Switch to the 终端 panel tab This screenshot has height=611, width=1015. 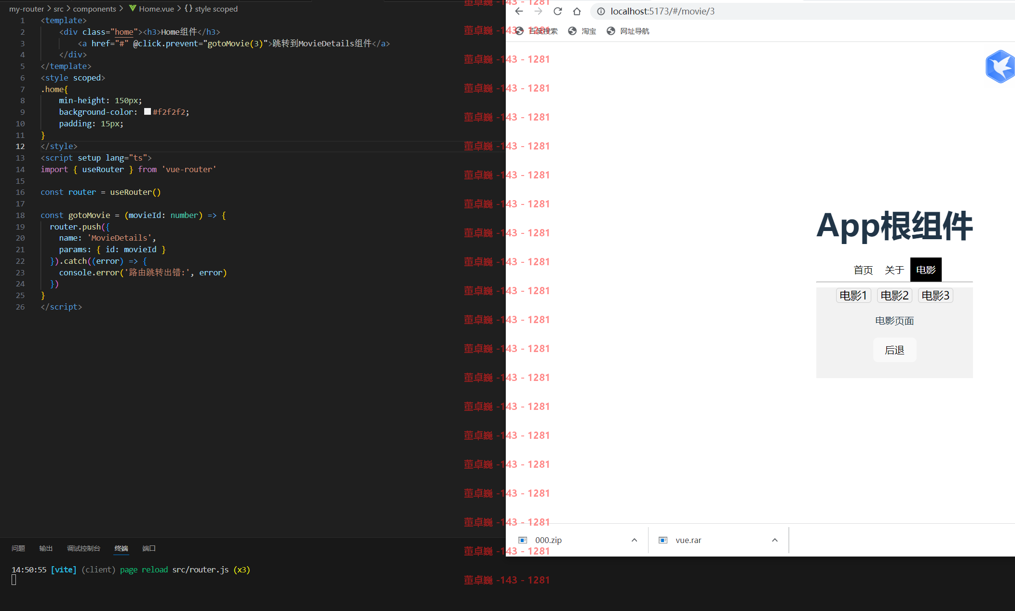(x=122, y=548)
